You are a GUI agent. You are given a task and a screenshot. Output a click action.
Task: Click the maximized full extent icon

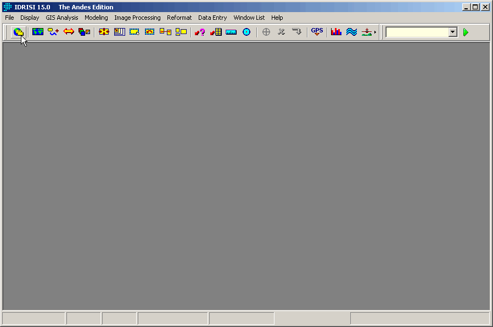pyautogui.click(x=120, y=32)
